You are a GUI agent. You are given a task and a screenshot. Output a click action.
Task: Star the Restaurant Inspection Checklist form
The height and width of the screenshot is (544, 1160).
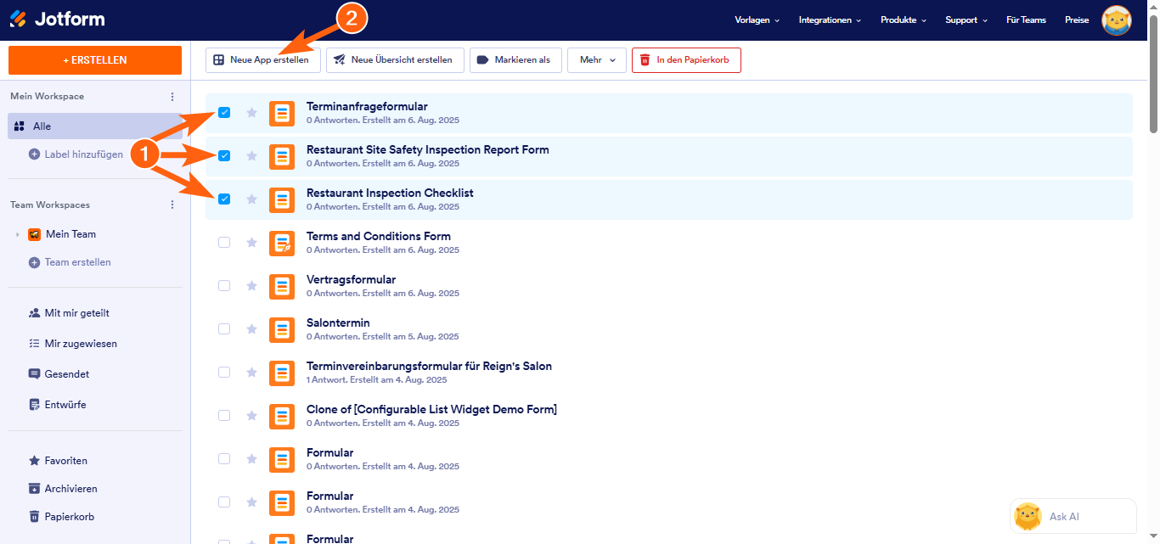click(251, 199)
